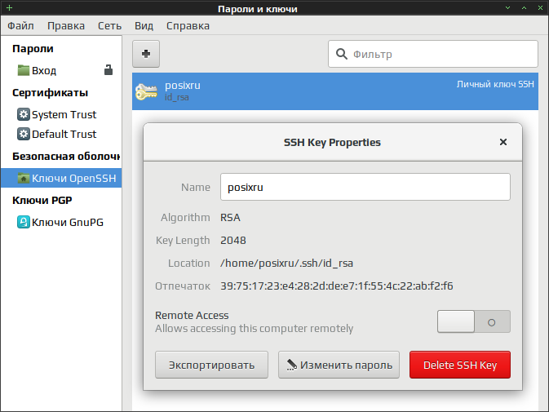Click the Личный ключ SSH label
The width and height of the screenshot is (549, 412).
pyautogui.click(x=495, y=84)
